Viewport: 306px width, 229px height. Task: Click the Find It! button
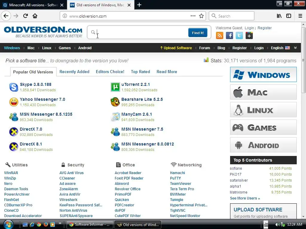198,33
